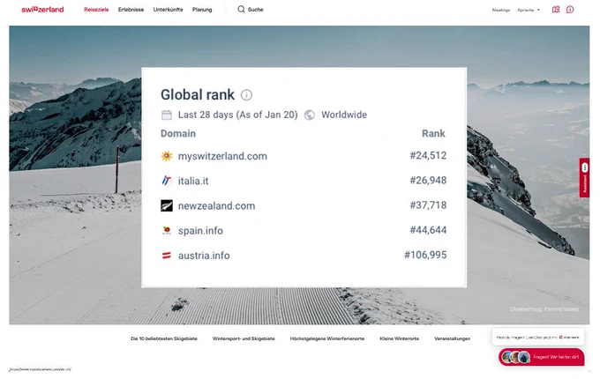Open the Unterkünfte menu
This screenshot has height=379, width=600.
[x=168, y=10]
